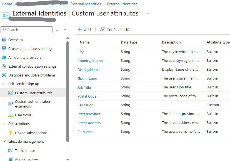Click the sidebar vertical scrollbar
Screen dimensions: 230x161
point(67,91)
